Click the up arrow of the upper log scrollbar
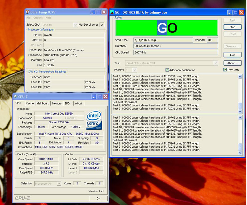The image size is (247, 205). [x=240, y=76]
